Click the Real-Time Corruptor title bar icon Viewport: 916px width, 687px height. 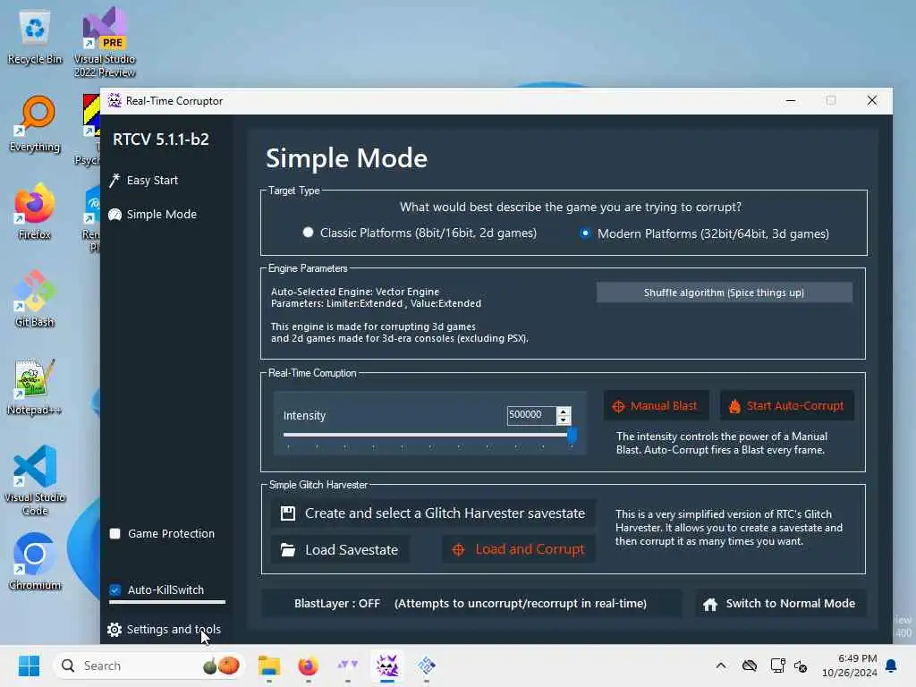click(x=114, y=100)
